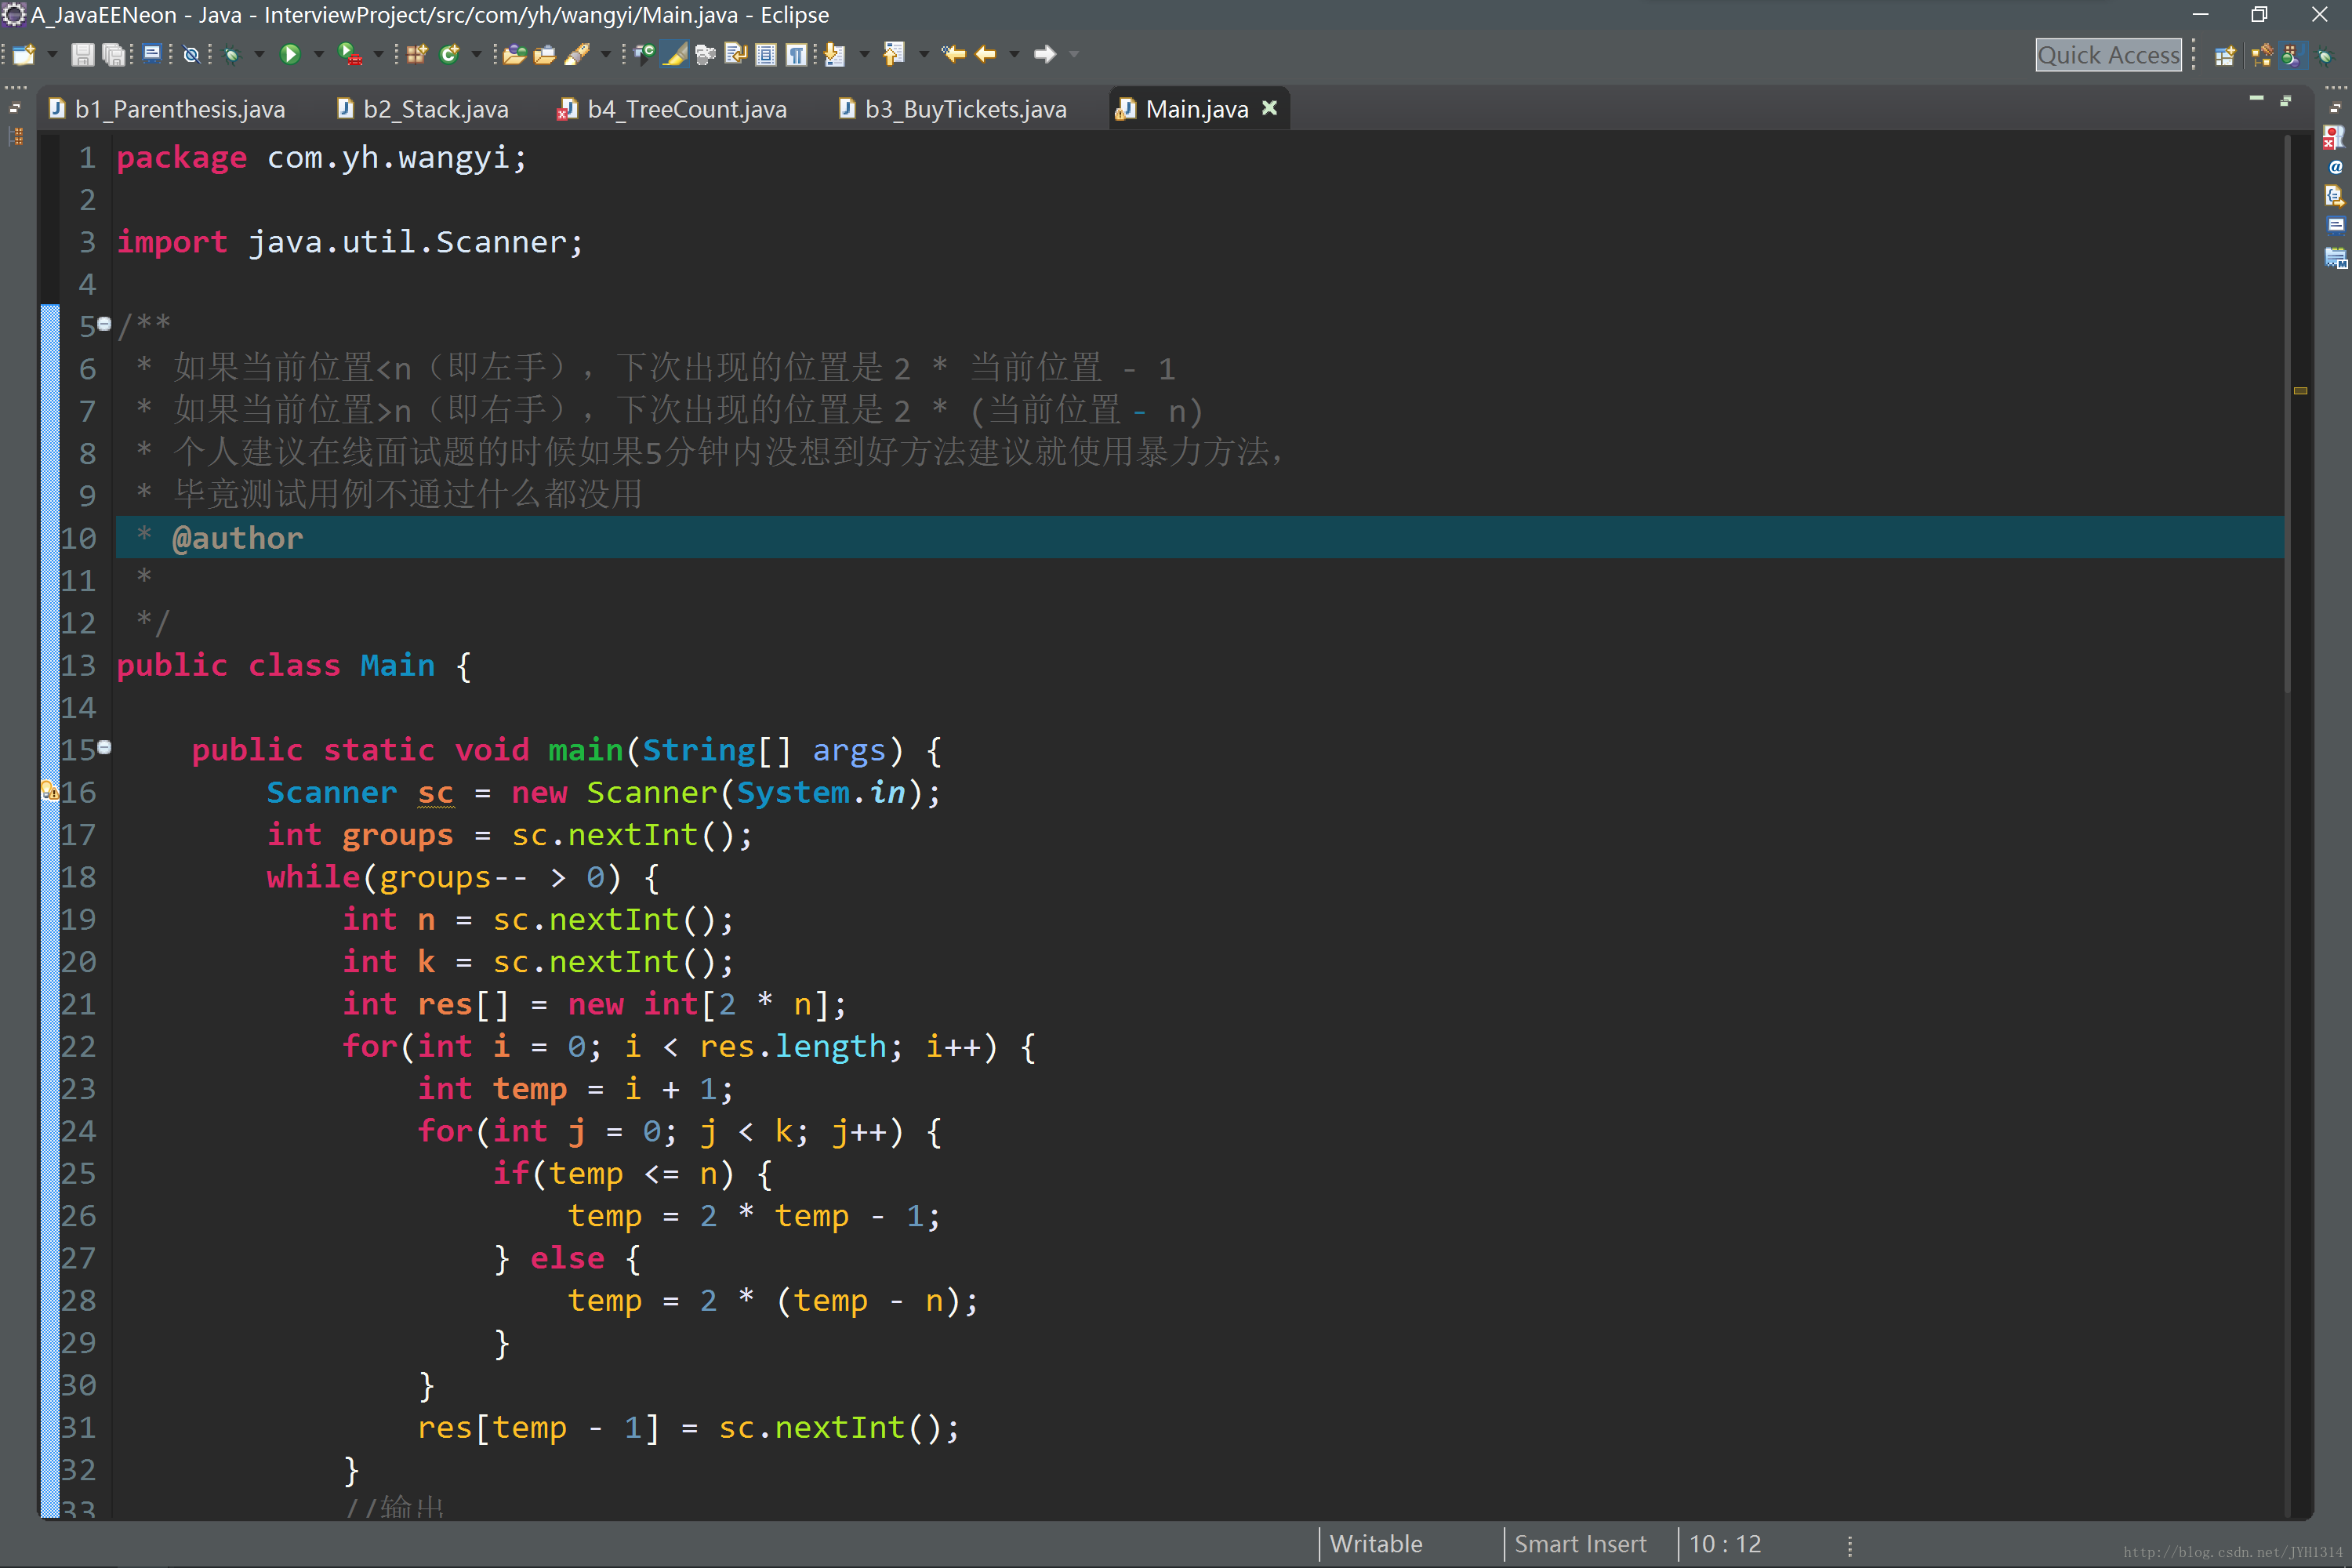Toggle Mark Occurrences highlighter
Image resolution: width=2352 pixels, height=1568 pixels.
pos(675,54)
